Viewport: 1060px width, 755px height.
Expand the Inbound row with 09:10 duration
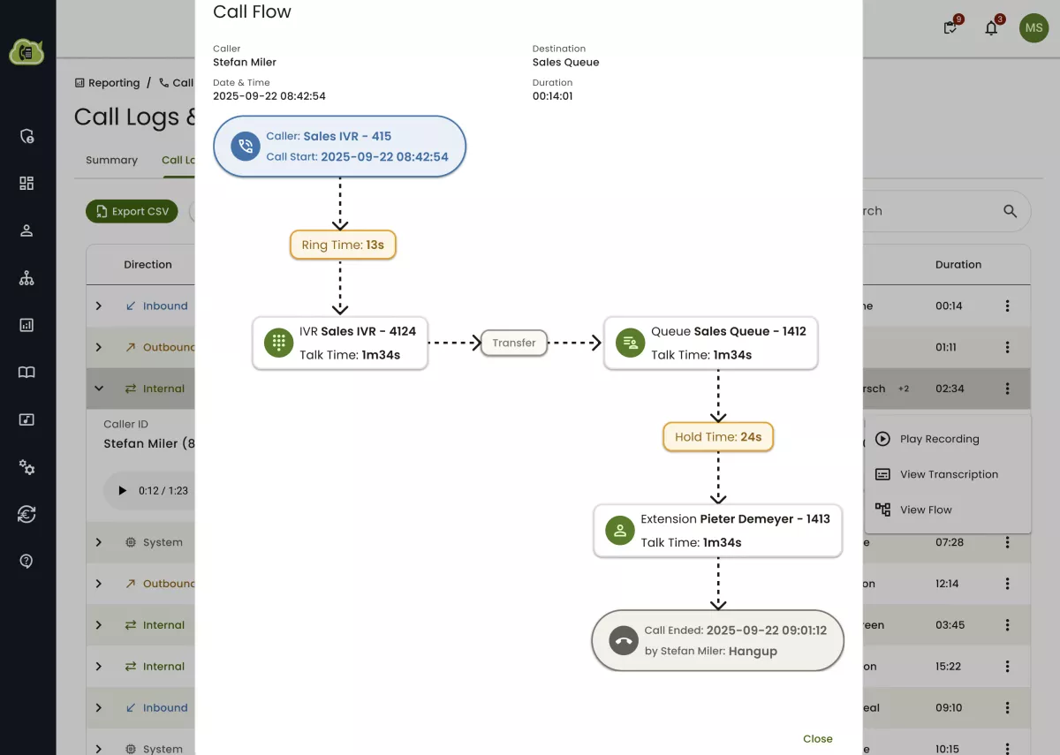tap(99, 708)
